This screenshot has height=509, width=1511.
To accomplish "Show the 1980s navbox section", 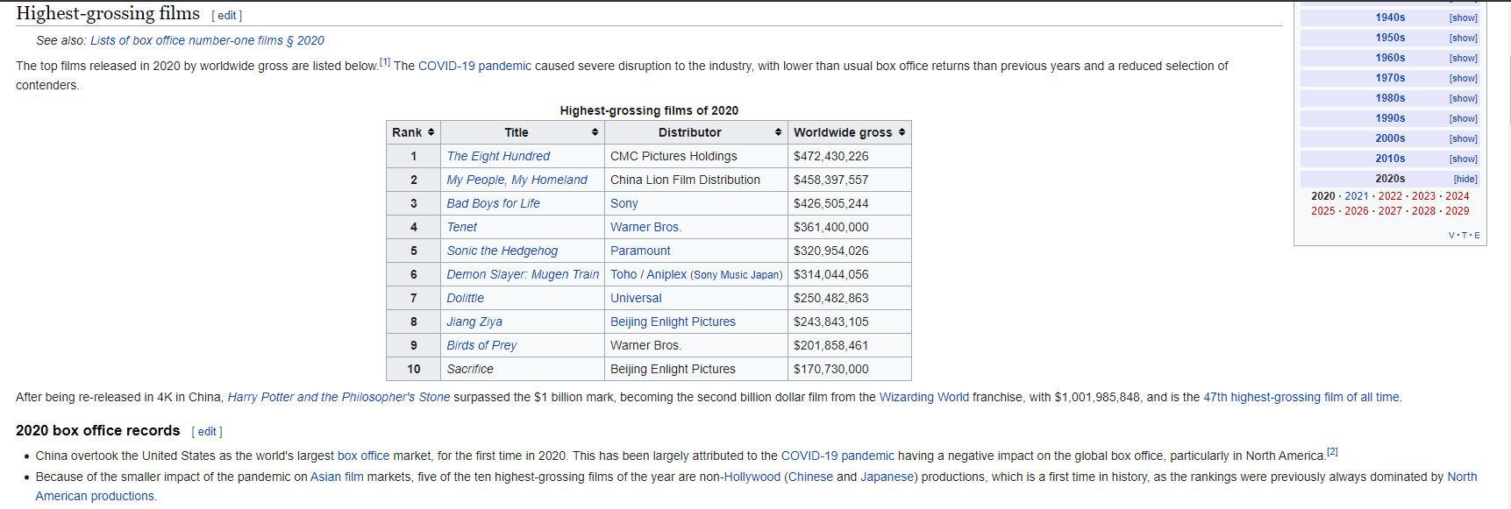I will [x=1463, y=98].
